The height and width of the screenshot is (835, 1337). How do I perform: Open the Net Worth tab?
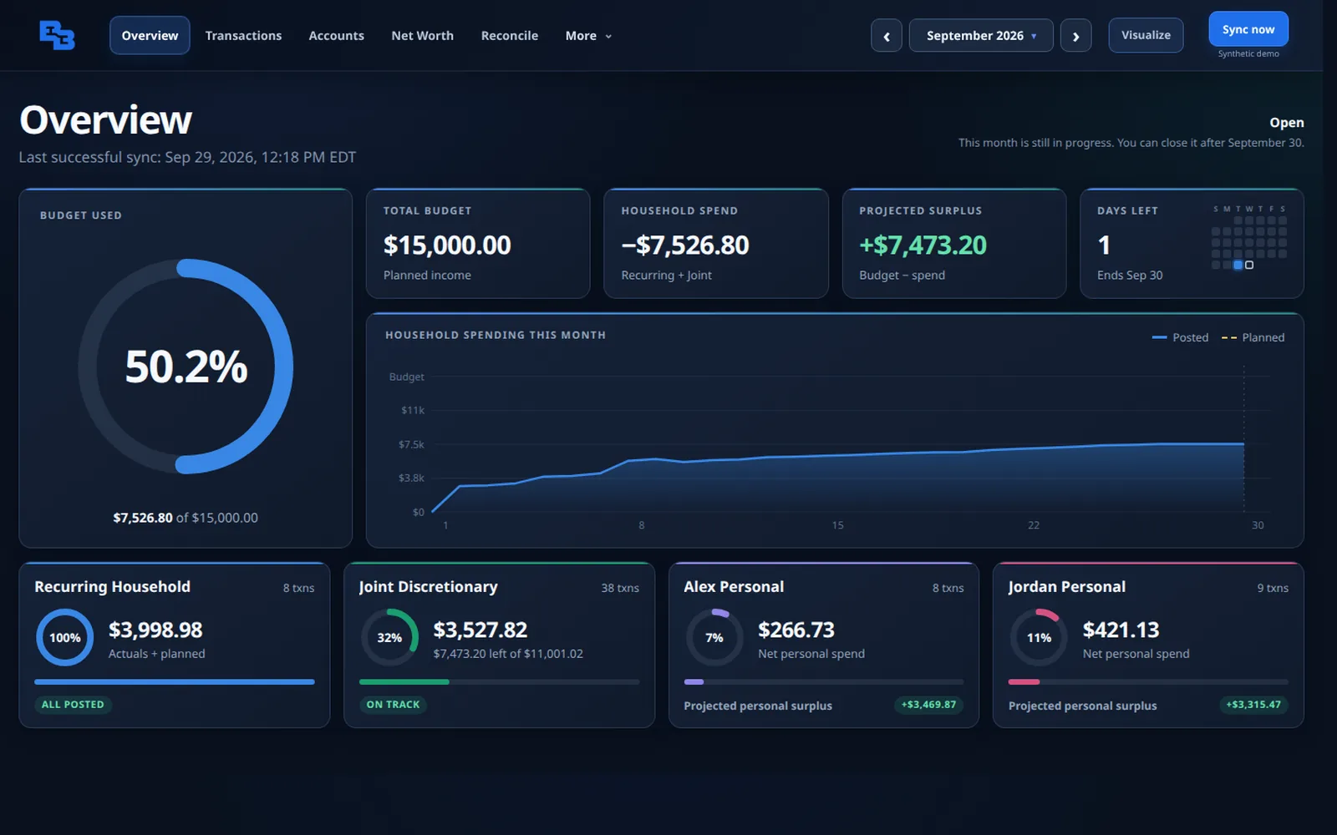click(x=422, y=36)
